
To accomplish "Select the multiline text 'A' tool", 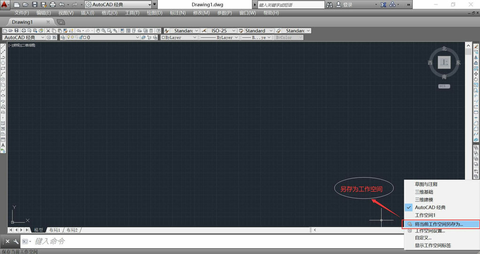I will click(3, 145).
